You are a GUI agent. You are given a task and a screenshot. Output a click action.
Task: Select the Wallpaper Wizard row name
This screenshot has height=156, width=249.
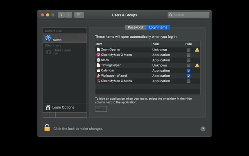tap(114, 76)
